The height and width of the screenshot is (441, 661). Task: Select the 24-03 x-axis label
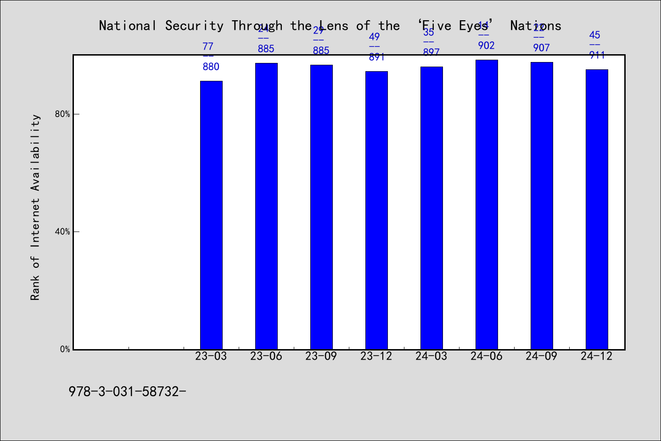click(x=431, y=356)
